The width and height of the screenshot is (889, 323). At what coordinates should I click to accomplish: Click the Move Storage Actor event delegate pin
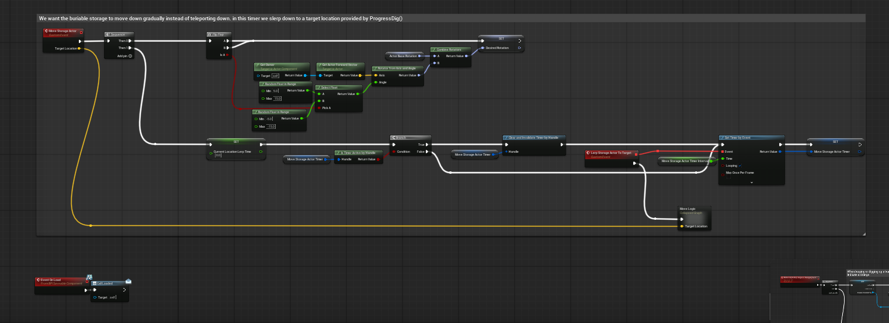(x=81, y=33)
